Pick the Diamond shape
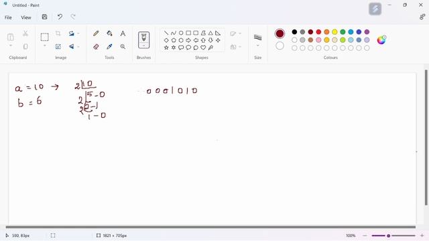This screenshot has height=241, width=429. tap(166, 40)
